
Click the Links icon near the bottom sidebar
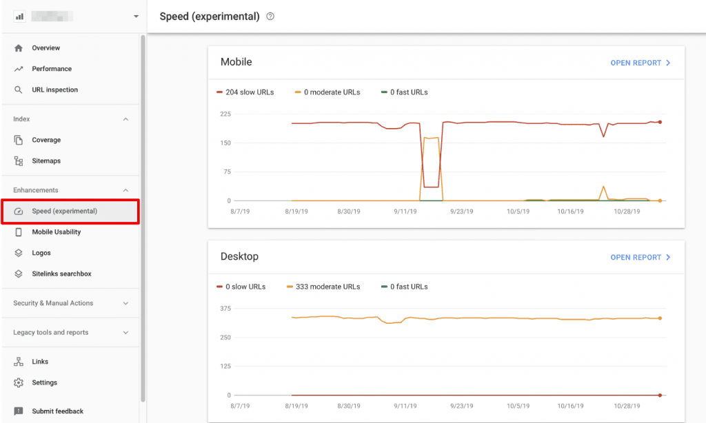[x=19, y=361]
